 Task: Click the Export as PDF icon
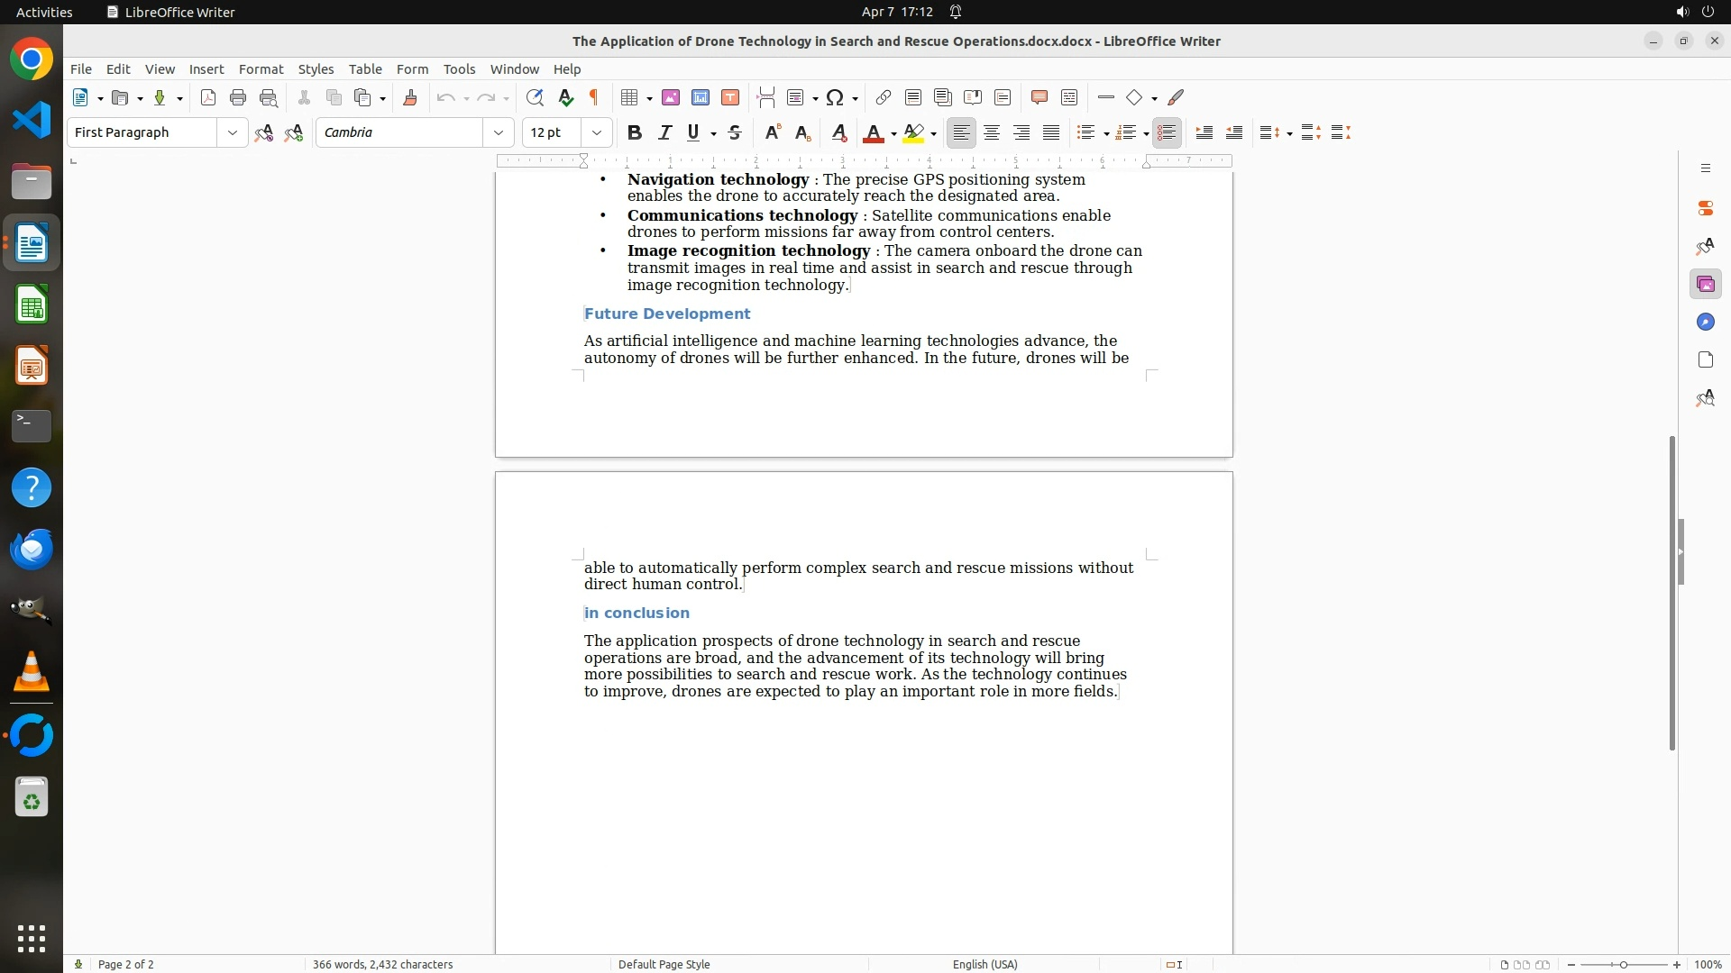[x=208, y=98]
